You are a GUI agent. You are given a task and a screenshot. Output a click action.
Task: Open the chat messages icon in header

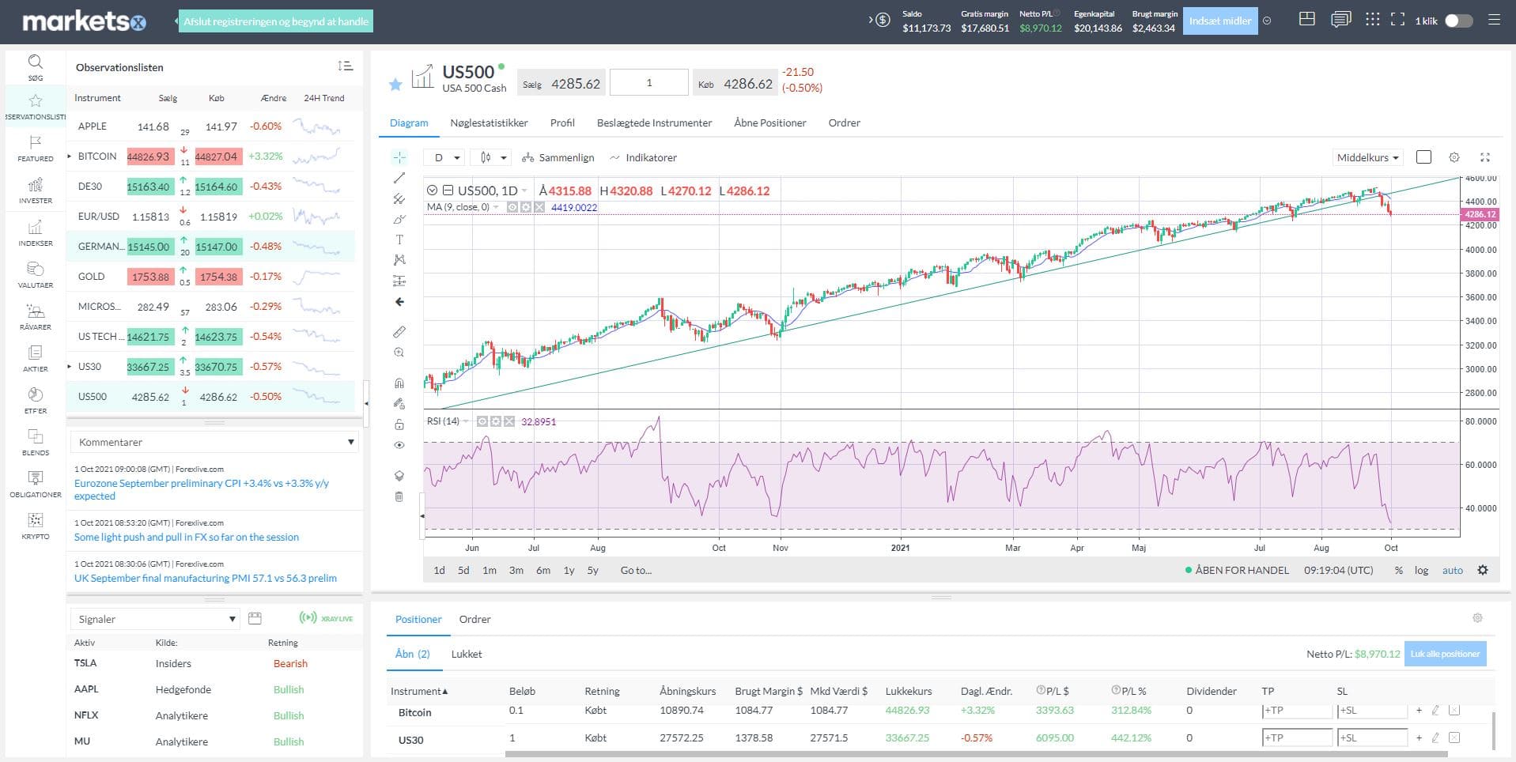point(1341,20)
